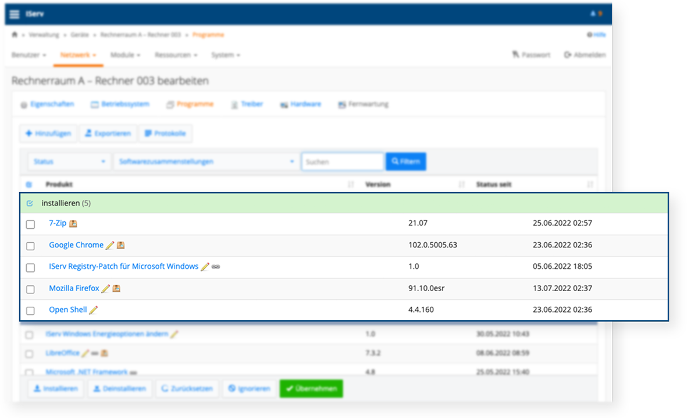
Task: Click the user icon in the top header
Action: (594, 14)
